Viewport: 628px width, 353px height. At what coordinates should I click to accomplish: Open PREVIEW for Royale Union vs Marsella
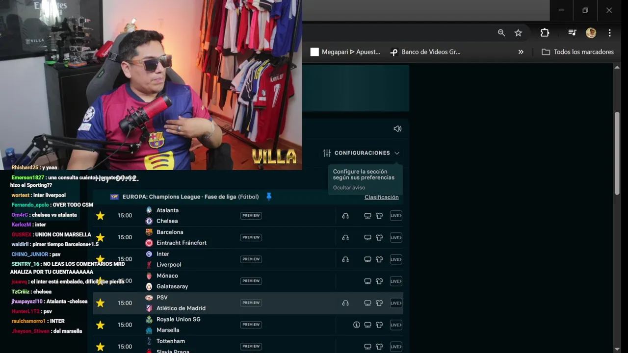point(251,325)
